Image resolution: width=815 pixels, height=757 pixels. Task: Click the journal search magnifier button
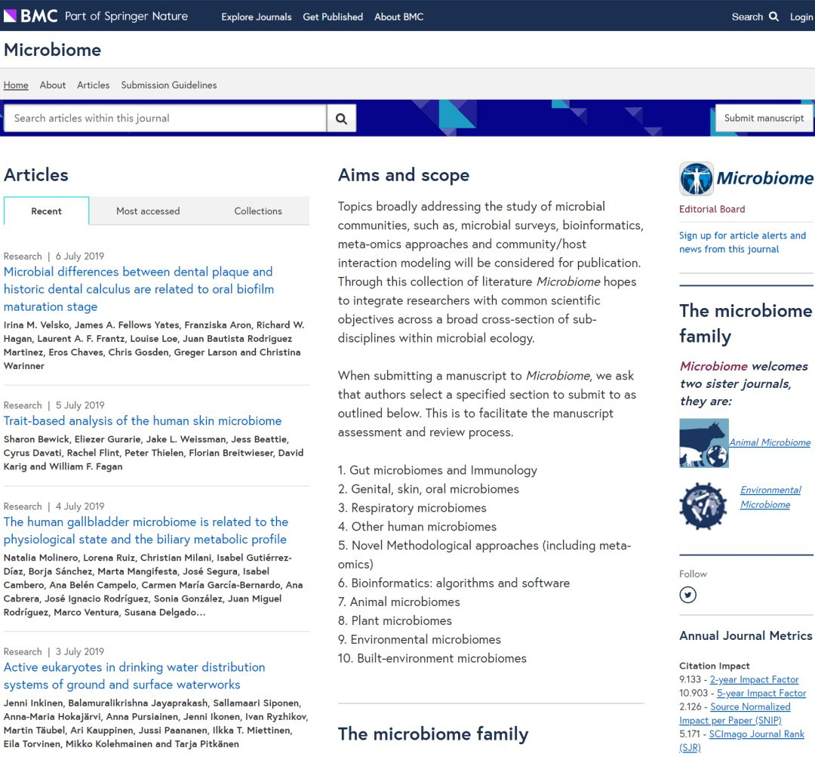pyautogui.click(x=342, y=118)
